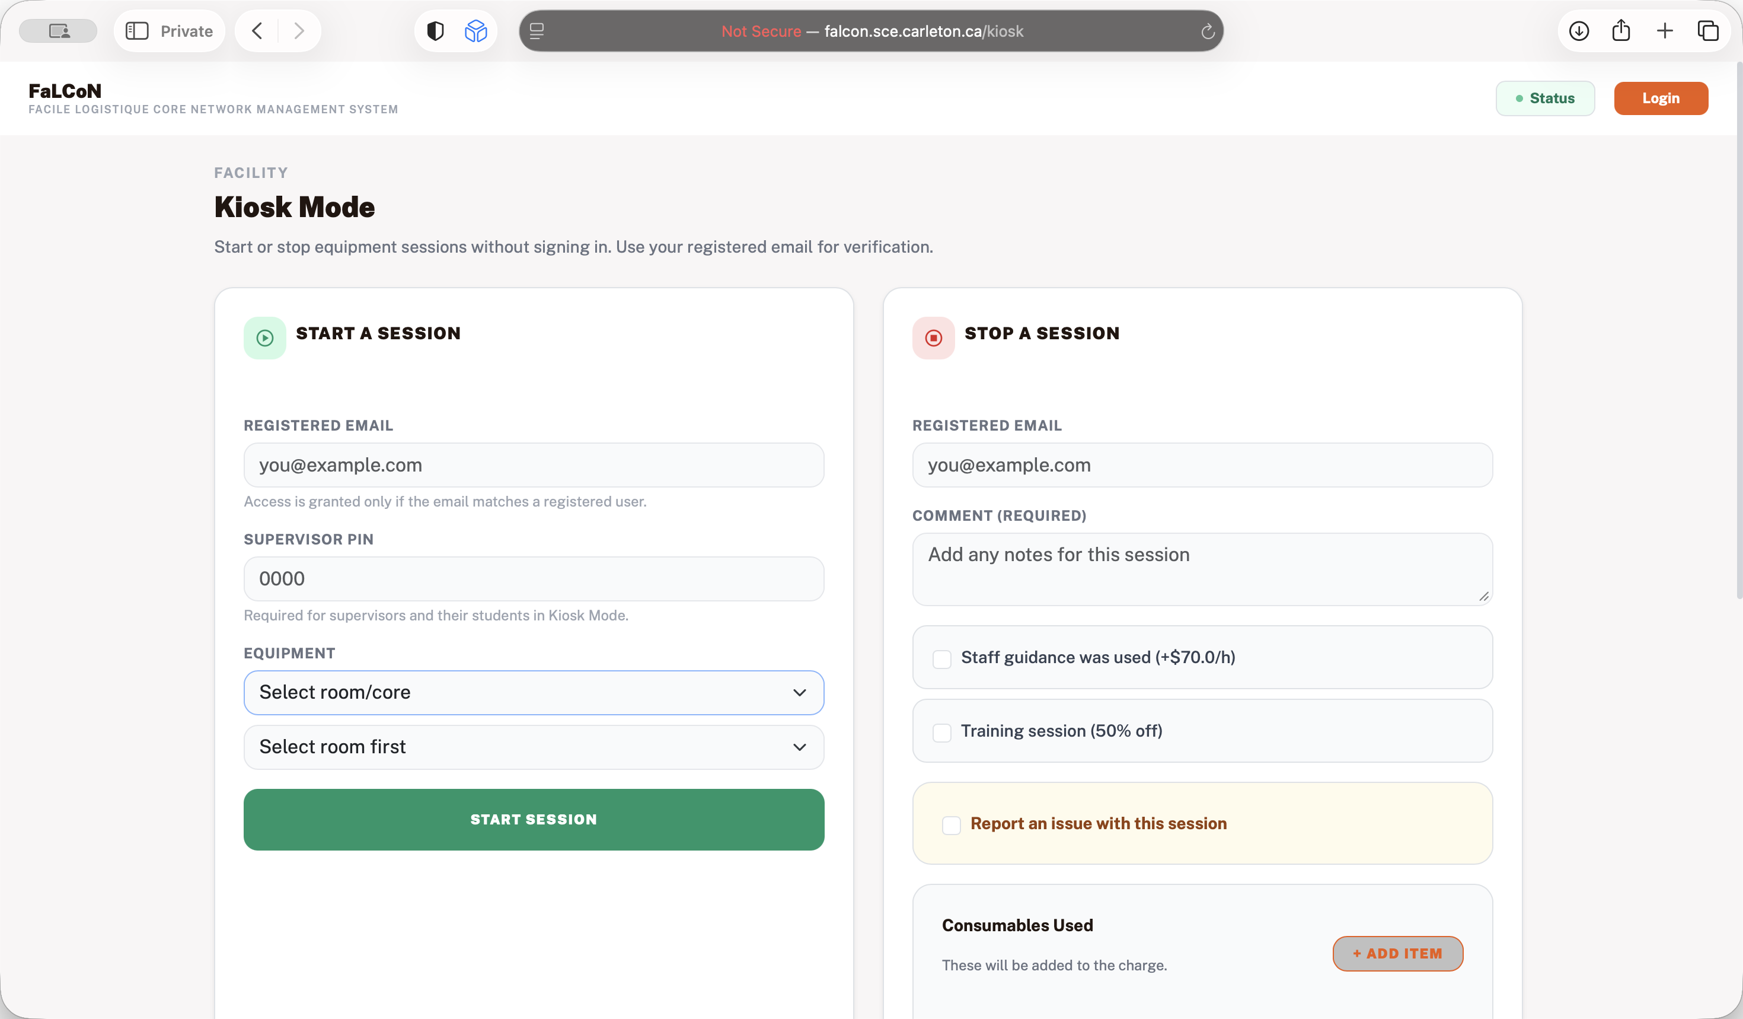
Task: Click the Status indicator in header
Action: 1545,98
